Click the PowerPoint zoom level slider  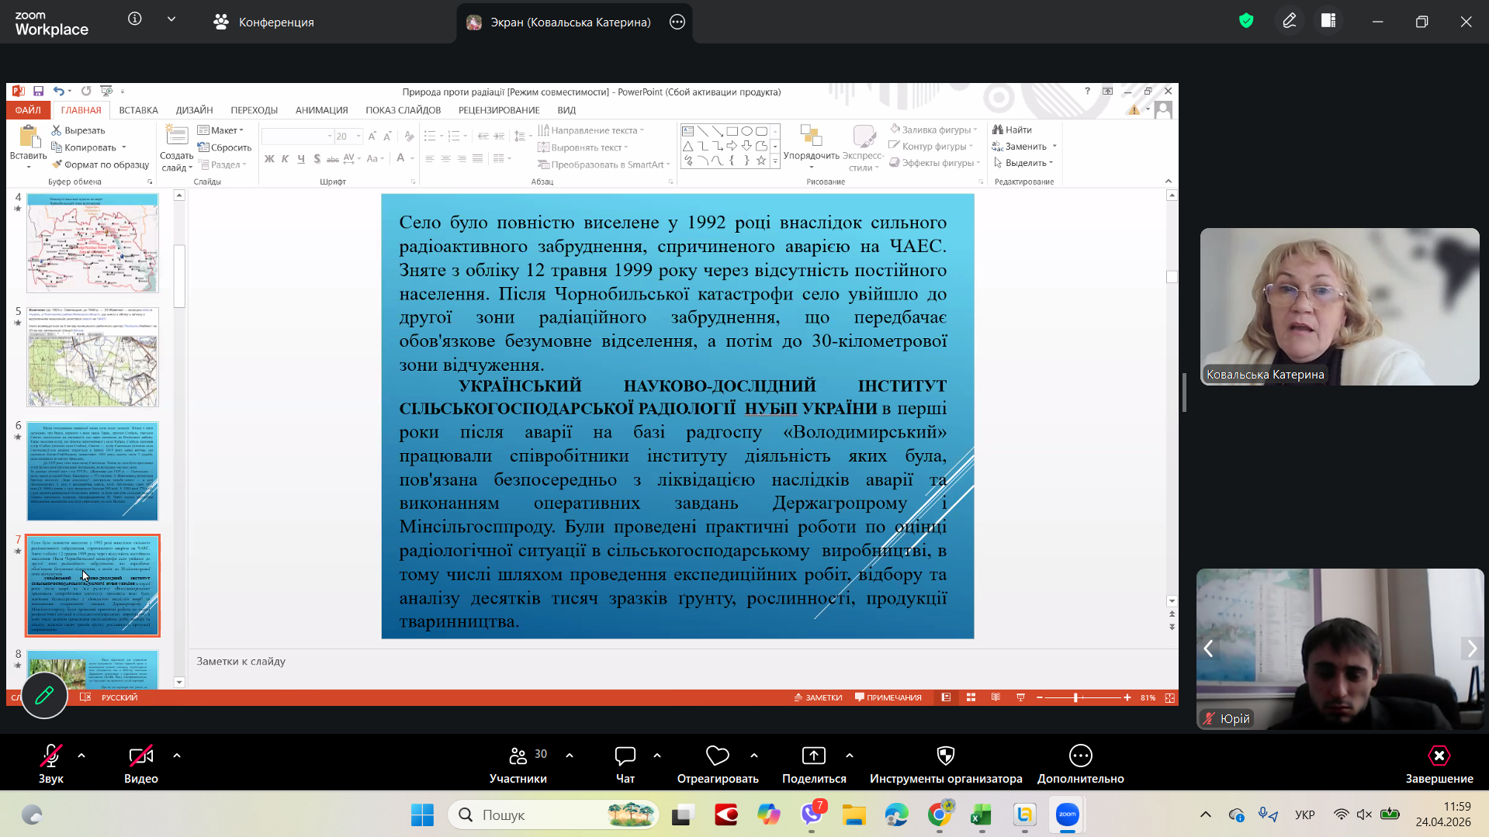click(x=1075, y=697)
